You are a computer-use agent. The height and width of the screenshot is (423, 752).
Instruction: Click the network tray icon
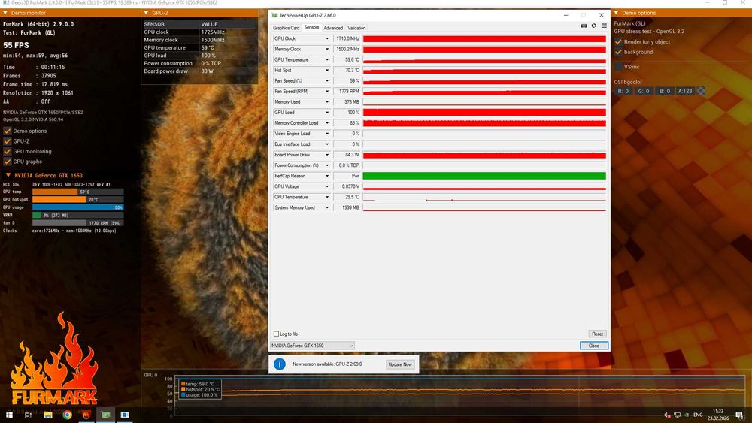coord(678,415)
